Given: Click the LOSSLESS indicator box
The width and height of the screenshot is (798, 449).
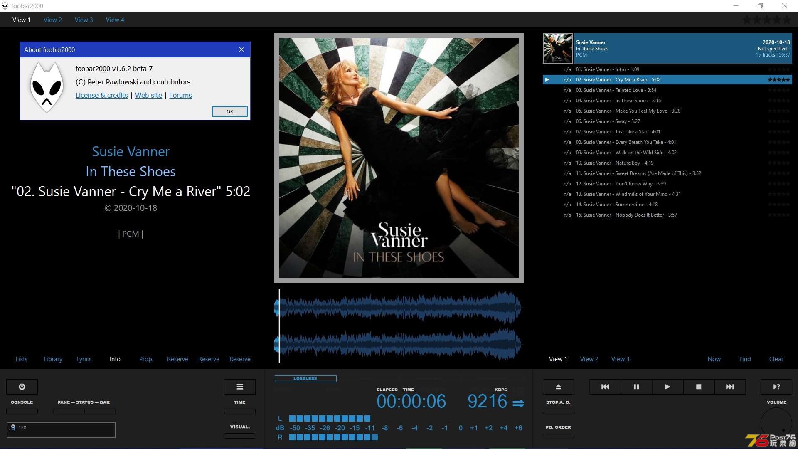Looking at the screenshot, I should coord(305,379).
